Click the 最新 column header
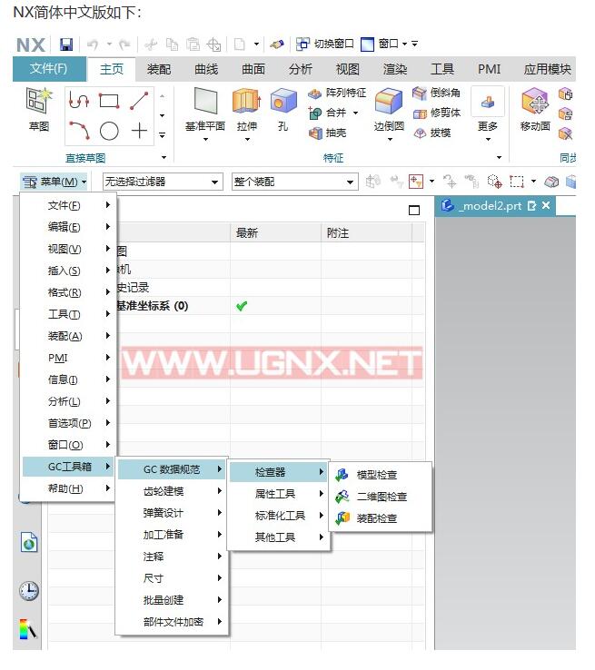The height and width of the screenshot is (670, 595). (x=248, y=233)
